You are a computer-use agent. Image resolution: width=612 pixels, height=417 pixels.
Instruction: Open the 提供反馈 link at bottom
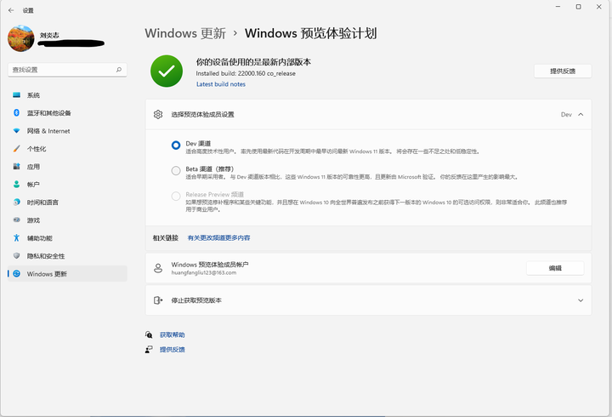172,350
